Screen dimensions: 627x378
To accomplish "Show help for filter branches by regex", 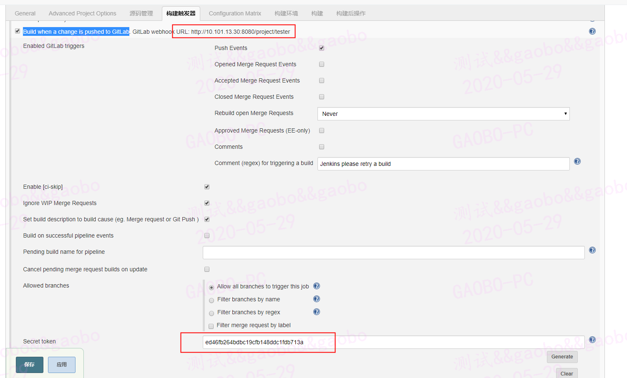I will coord(317,312).
